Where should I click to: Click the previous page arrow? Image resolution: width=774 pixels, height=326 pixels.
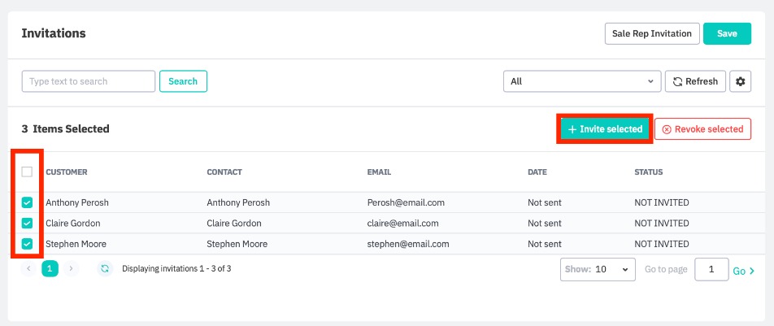coord(29,268)
